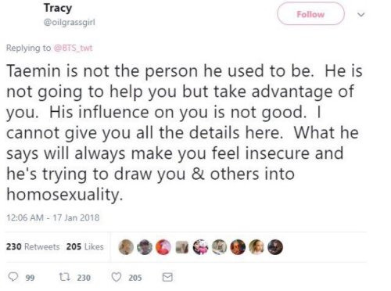Open the last dark avatar thumbnail

pos(275,246)
